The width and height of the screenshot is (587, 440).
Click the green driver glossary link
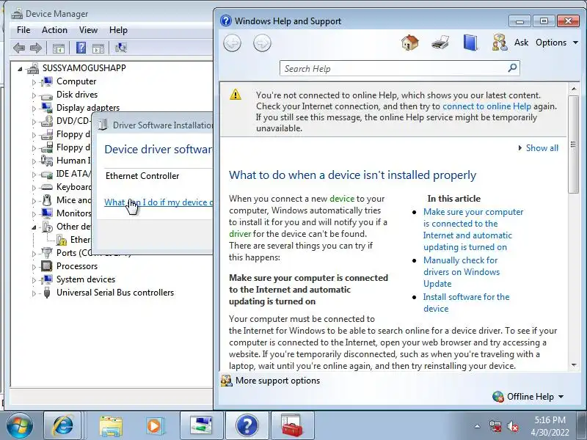point(240,234)
